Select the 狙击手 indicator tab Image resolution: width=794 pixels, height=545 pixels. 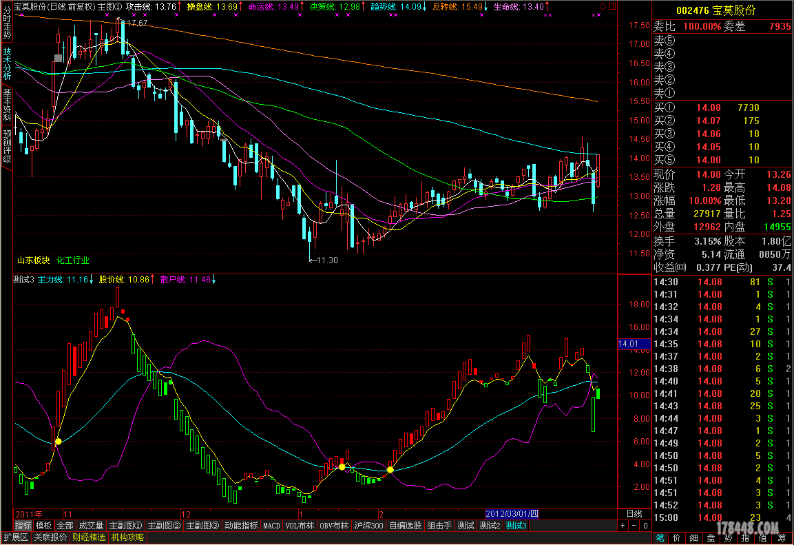pyautogui.click(x=439, y=526)
